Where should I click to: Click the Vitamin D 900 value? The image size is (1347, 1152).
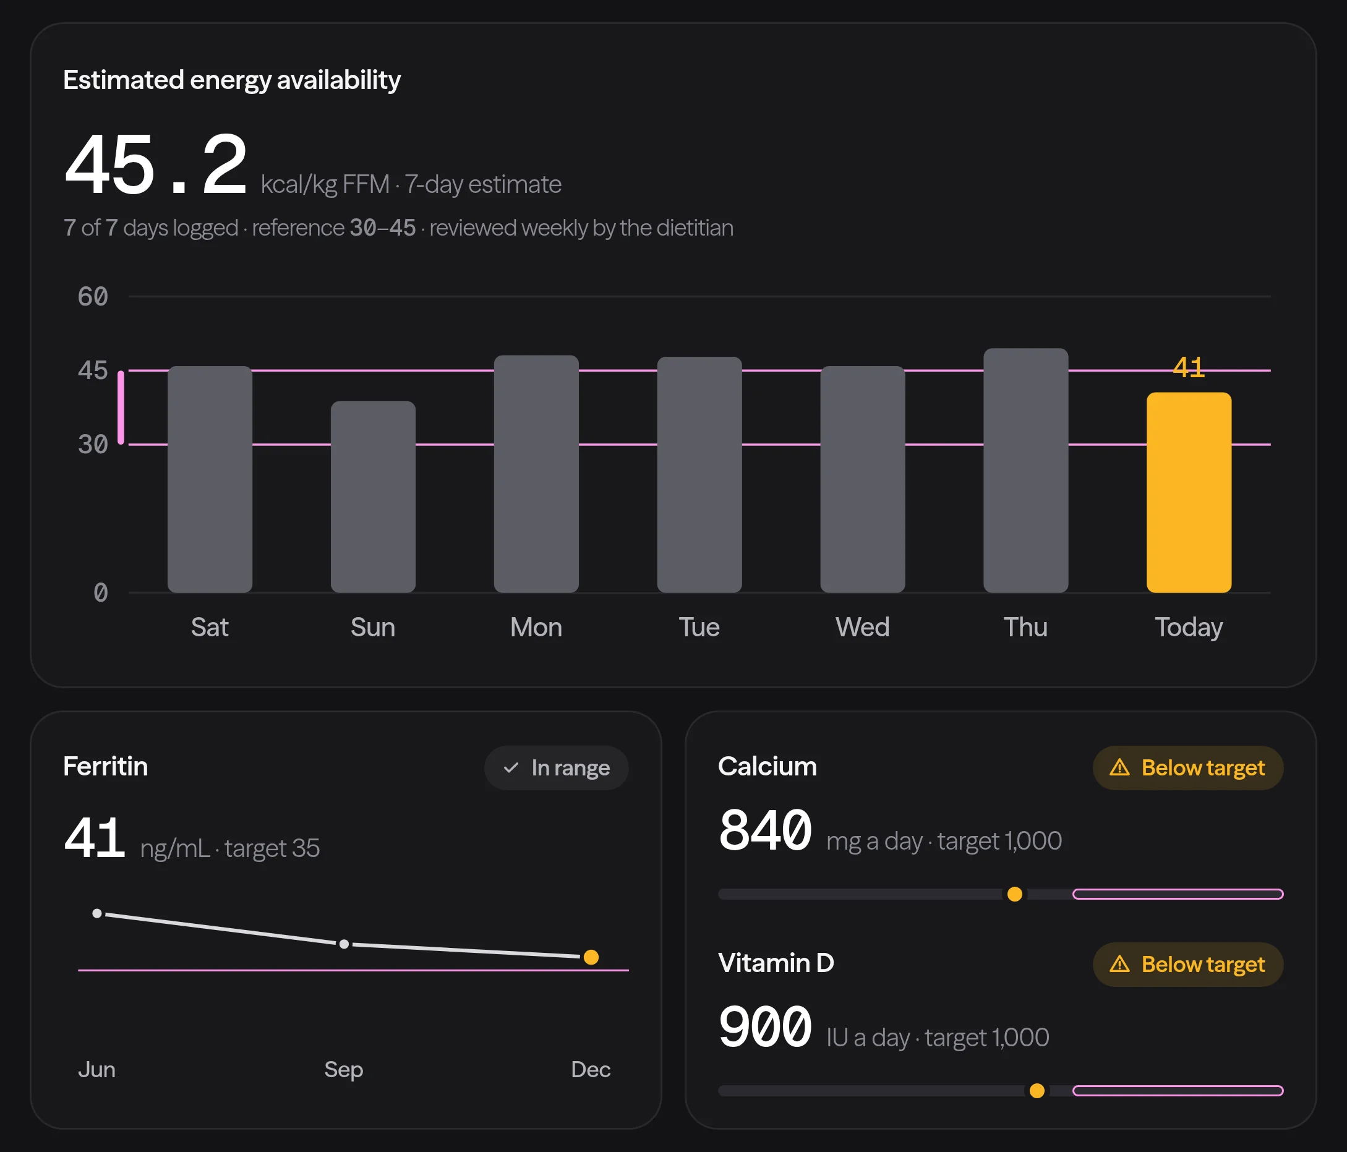click(765, 1026)
